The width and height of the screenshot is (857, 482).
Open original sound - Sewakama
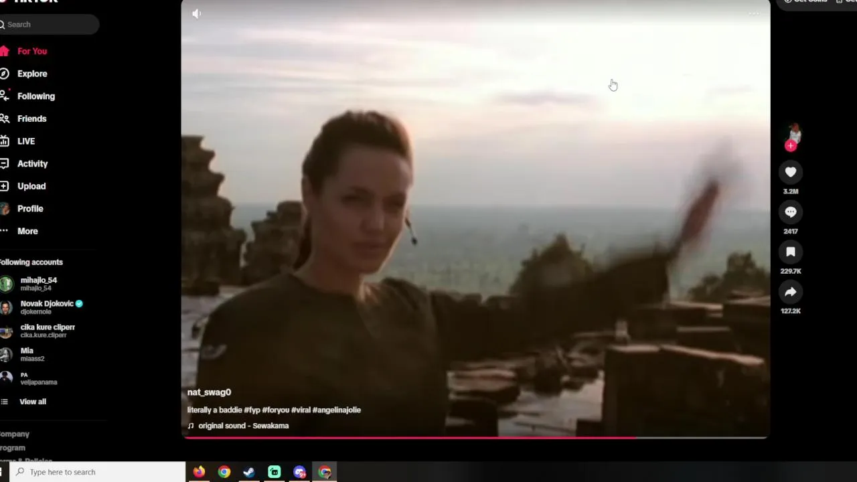[x=238, y=426]
